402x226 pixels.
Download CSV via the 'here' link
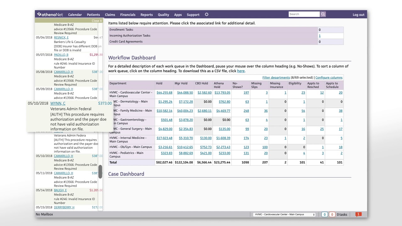pos(241,71)
